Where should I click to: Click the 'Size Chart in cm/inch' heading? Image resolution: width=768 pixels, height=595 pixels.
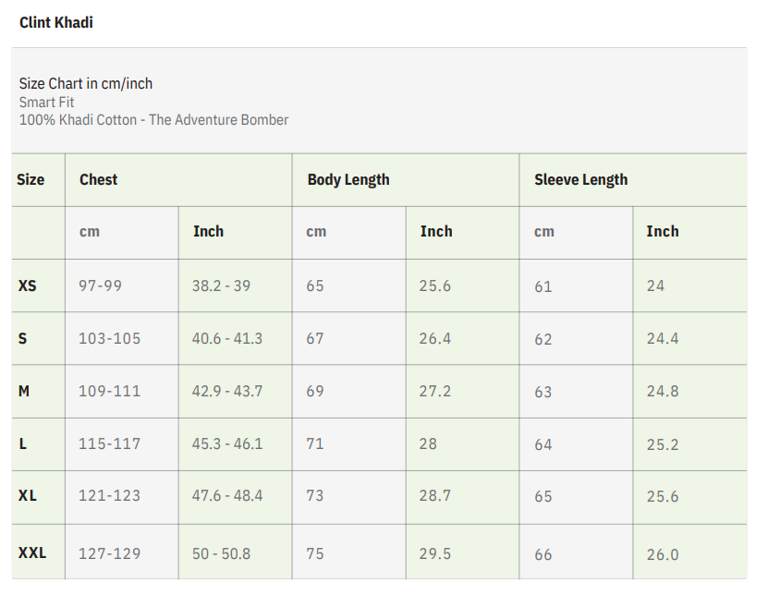click(x=86, y=83)
